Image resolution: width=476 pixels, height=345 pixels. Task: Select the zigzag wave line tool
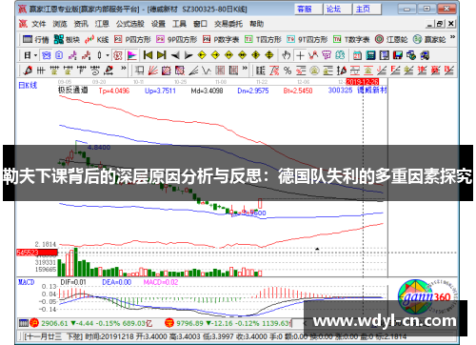pos(207,71)
